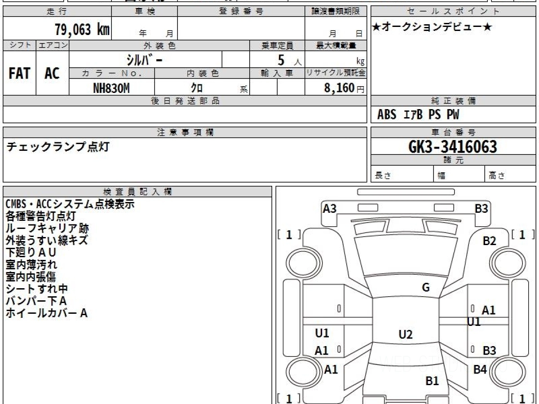
Task: Select the 室内内張傷 note line
Action: [31, 277]
